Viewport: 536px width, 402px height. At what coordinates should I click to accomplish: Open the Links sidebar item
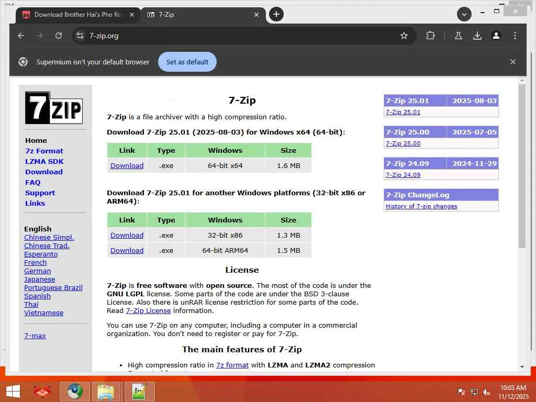pyautogui.click(x=35, y=204)
